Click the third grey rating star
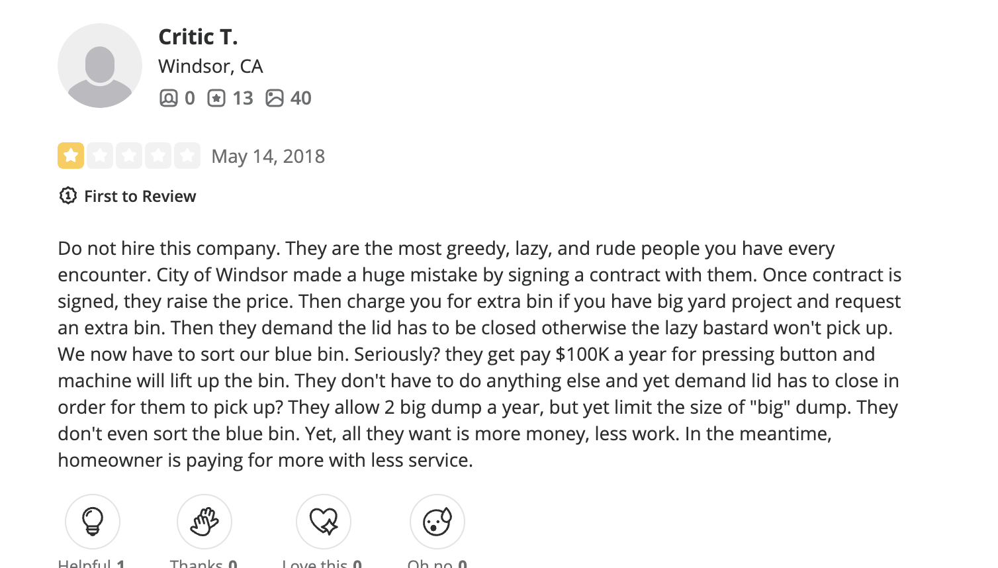Screen dimensions: 998x568 click(x=129, y=156)
